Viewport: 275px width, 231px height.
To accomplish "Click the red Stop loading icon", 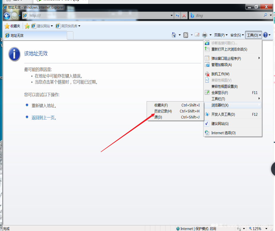I will point(184,15).
